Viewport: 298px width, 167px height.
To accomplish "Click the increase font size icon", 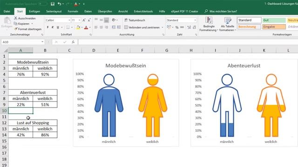I will pyautogui.click(x=84, y=20).
